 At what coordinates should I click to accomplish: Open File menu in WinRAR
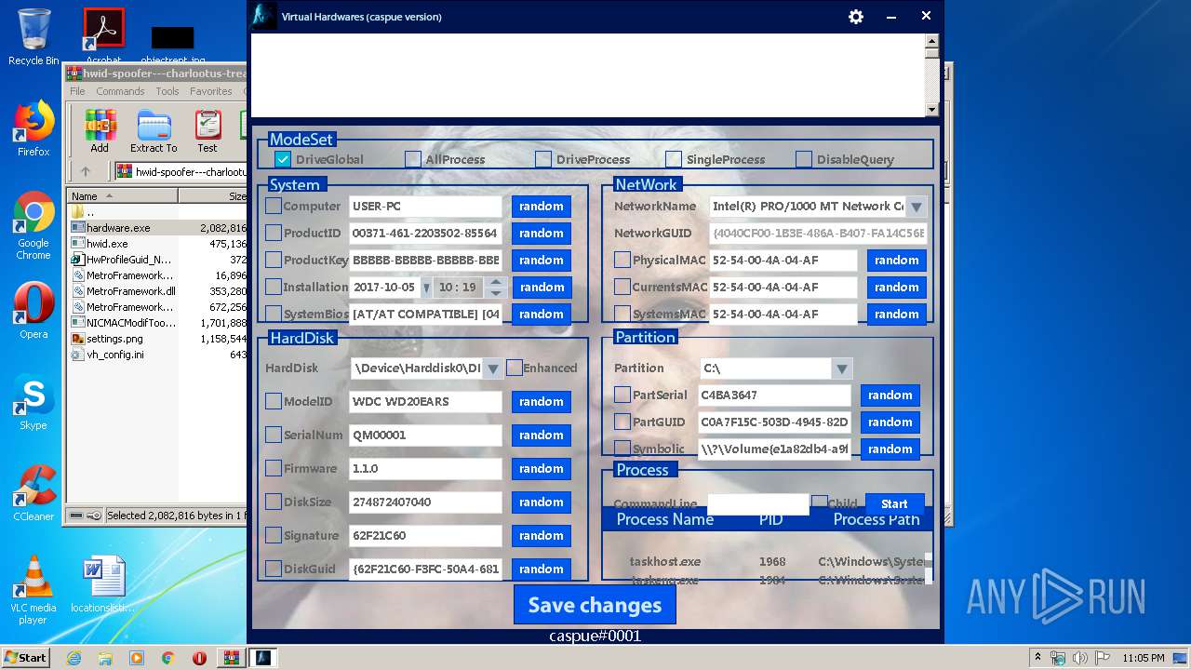pos(77,91)
